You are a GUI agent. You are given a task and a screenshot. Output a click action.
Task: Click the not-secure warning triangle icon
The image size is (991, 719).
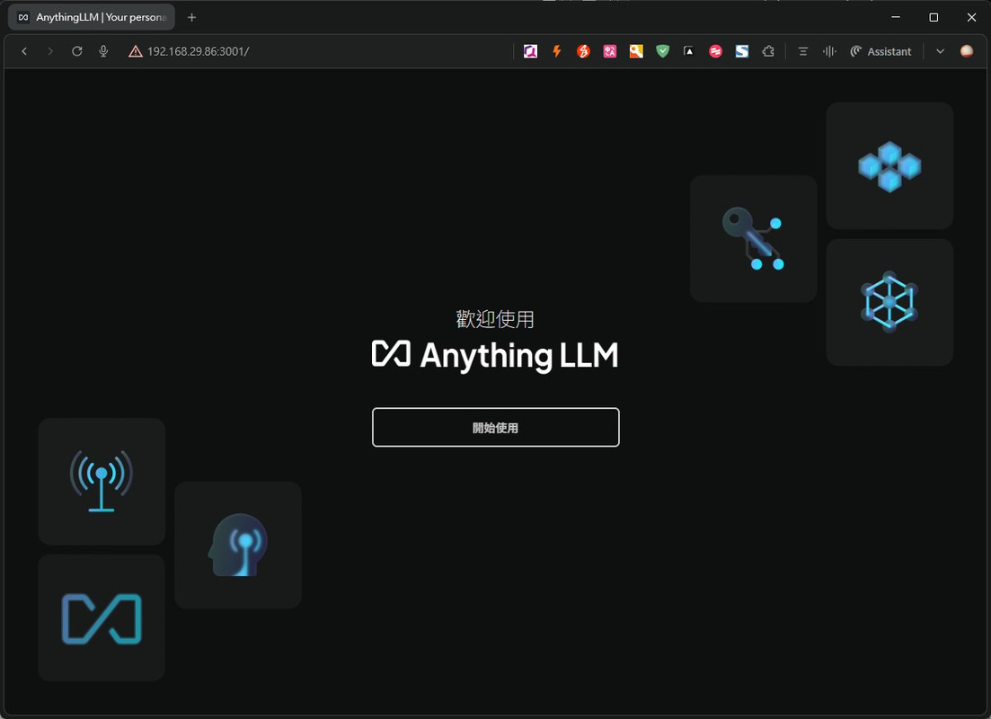(x=136, y=51)
